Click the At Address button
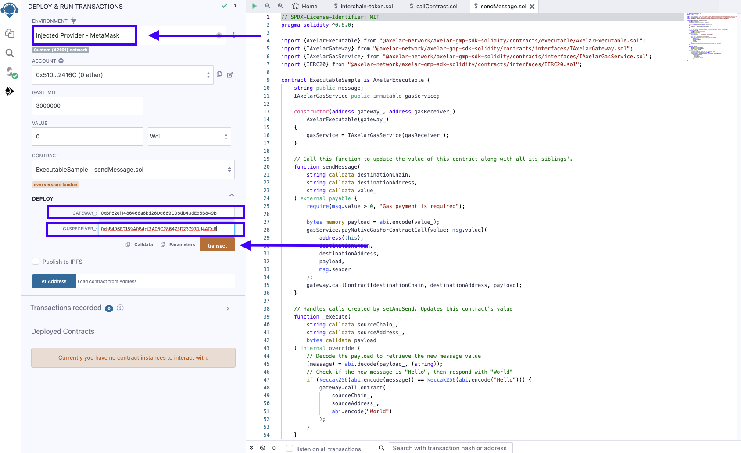 tap(54, 281)
